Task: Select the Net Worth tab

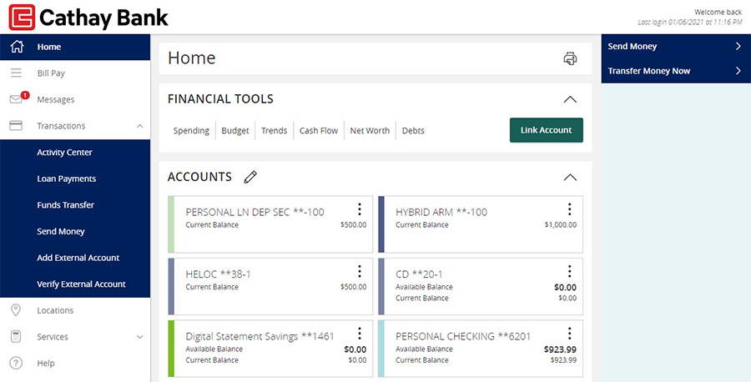Action: [370, 130]
